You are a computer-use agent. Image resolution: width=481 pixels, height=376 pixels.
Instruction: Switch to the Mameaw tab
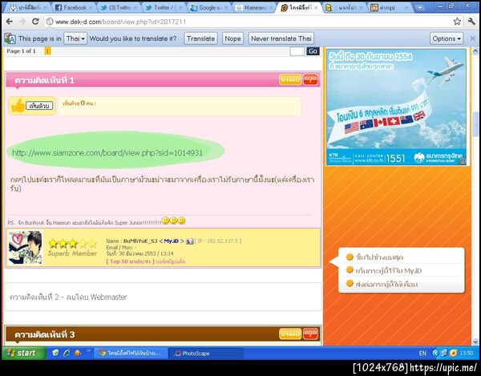click(253, 8)
